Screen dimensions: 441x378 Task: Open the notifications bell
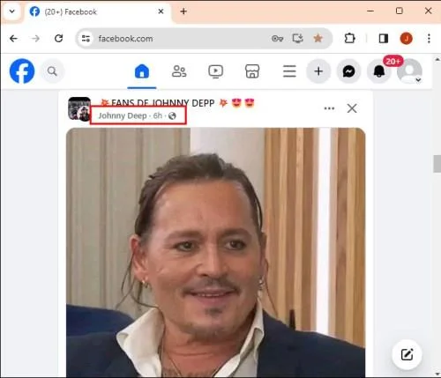click(379, 71)
